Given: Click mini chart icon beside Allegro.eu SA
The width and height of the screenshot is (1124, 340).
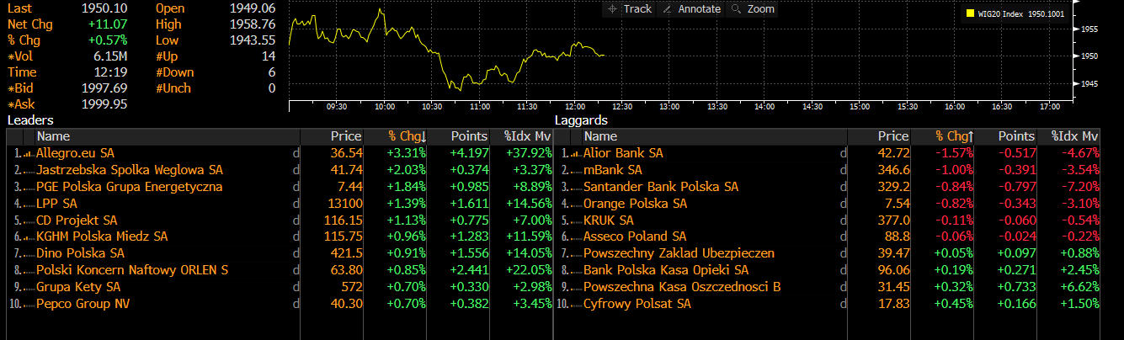Looking at the screenshot, I should [30, 153].
